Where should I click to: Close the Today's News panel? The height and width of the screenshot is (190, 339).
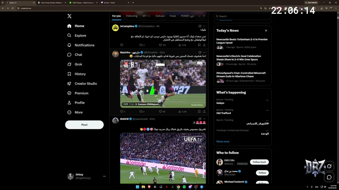pyautogui.click(x=266, y=31)
